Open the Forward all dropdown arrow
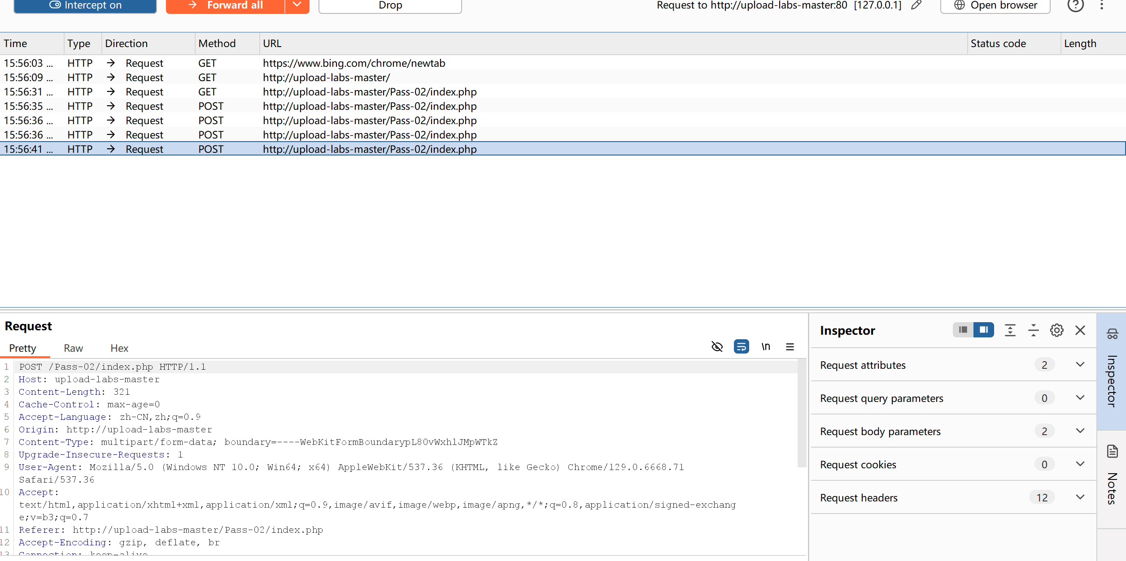Image resolution: width=1126 pixels, height=561 pixels. [297, 5]
